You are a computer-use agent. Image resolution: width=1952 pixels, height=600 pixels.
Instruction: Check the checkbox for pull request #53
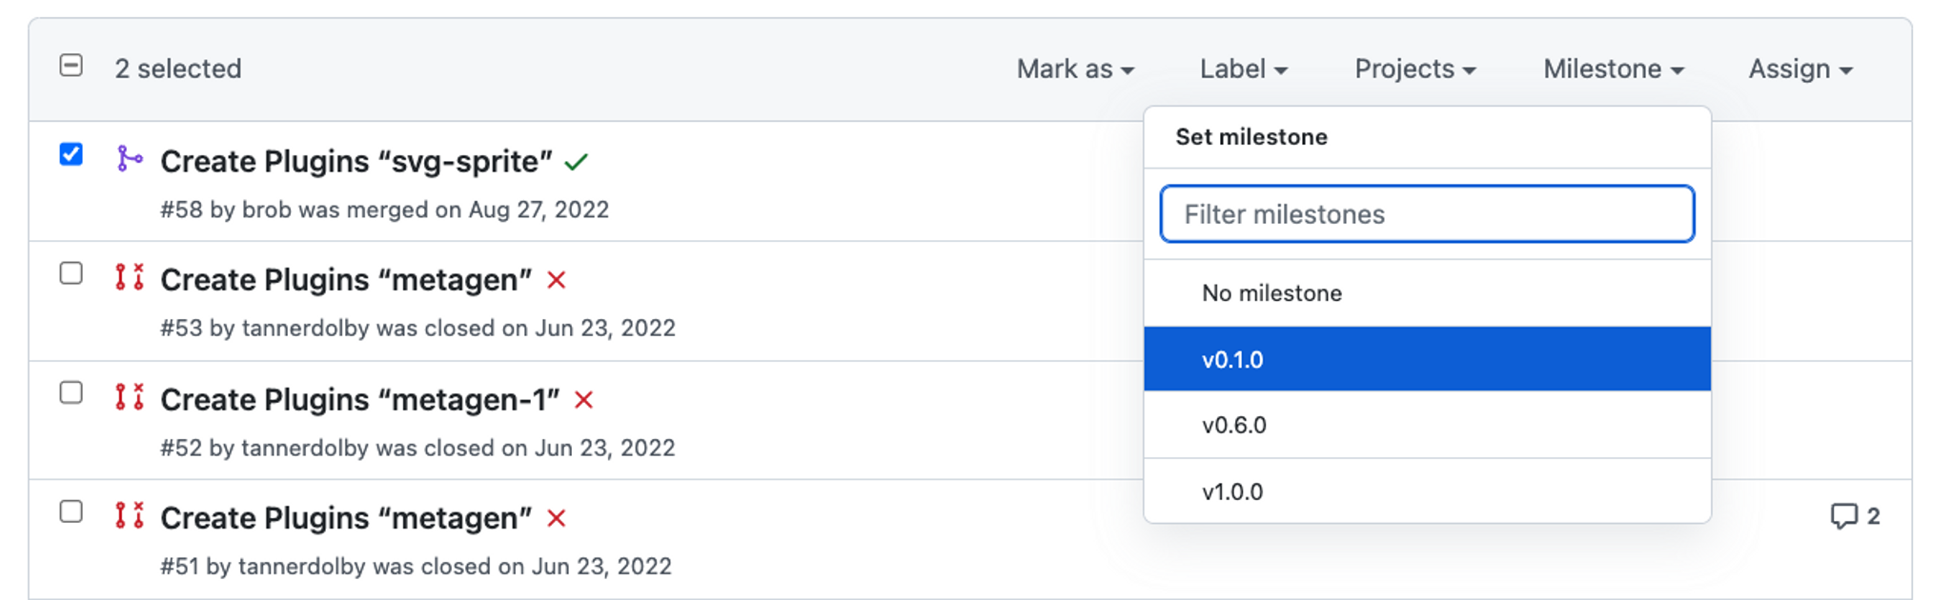[71, 273]
